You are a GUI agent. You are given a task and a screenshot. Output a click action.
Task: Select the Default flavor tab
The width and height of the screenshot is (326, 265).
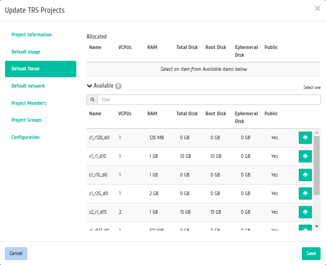40,69
